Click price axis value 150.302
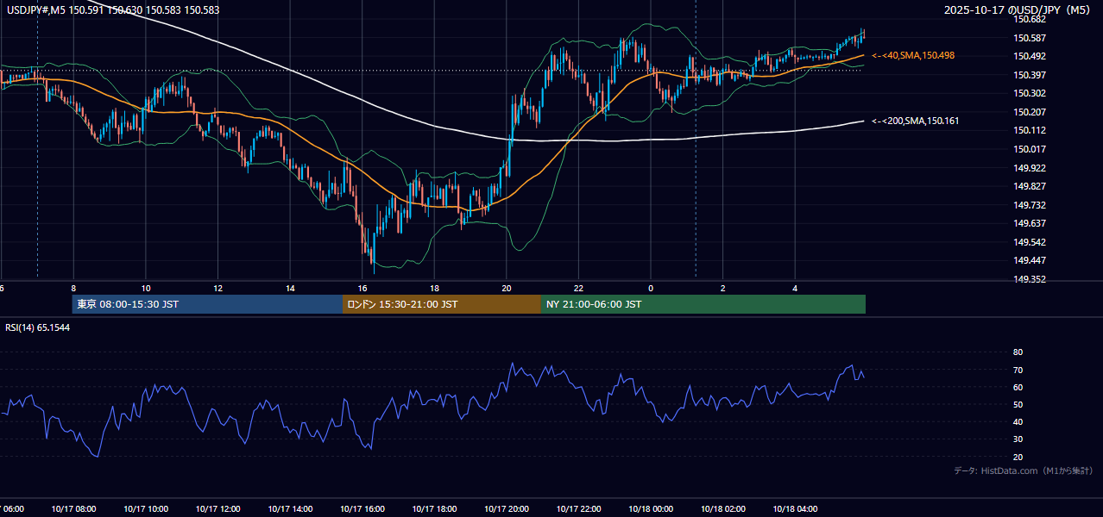 point(1030,94)
